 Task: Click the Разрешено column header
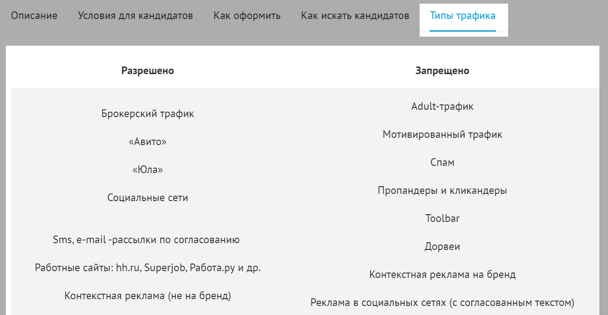click(x=148, y=71)
